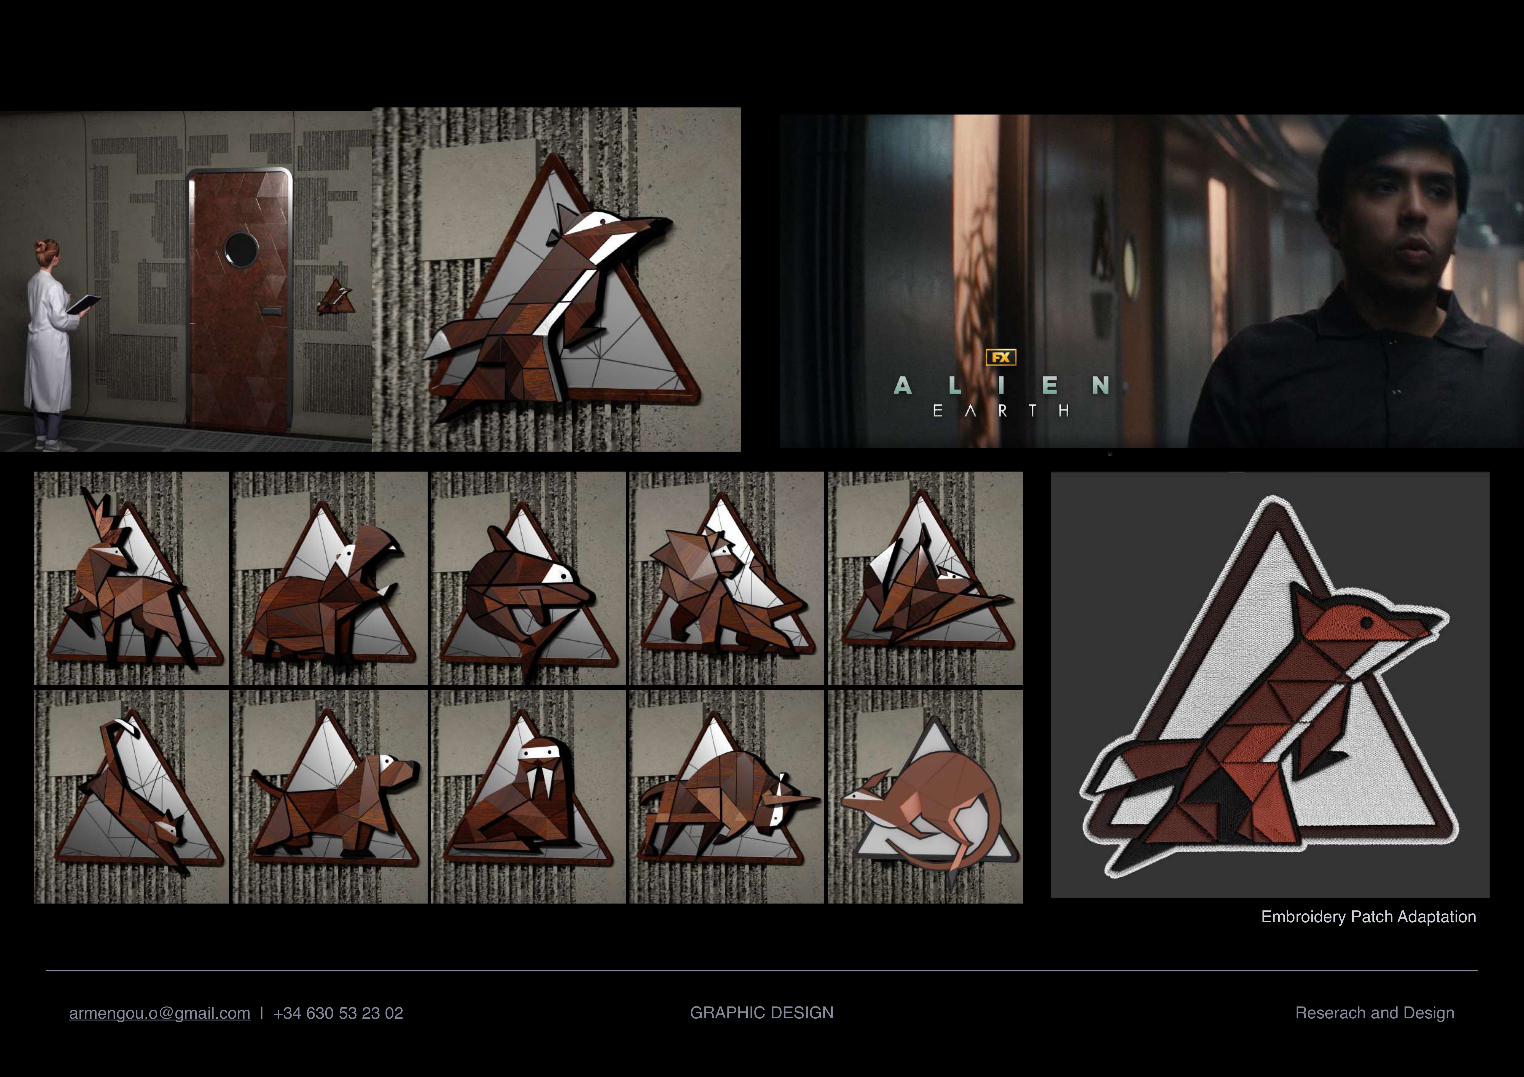Viewport: 1524px width, 1077px height.
Task: Select the charging bull plaque thumbnail
Action: pos(726,796)
